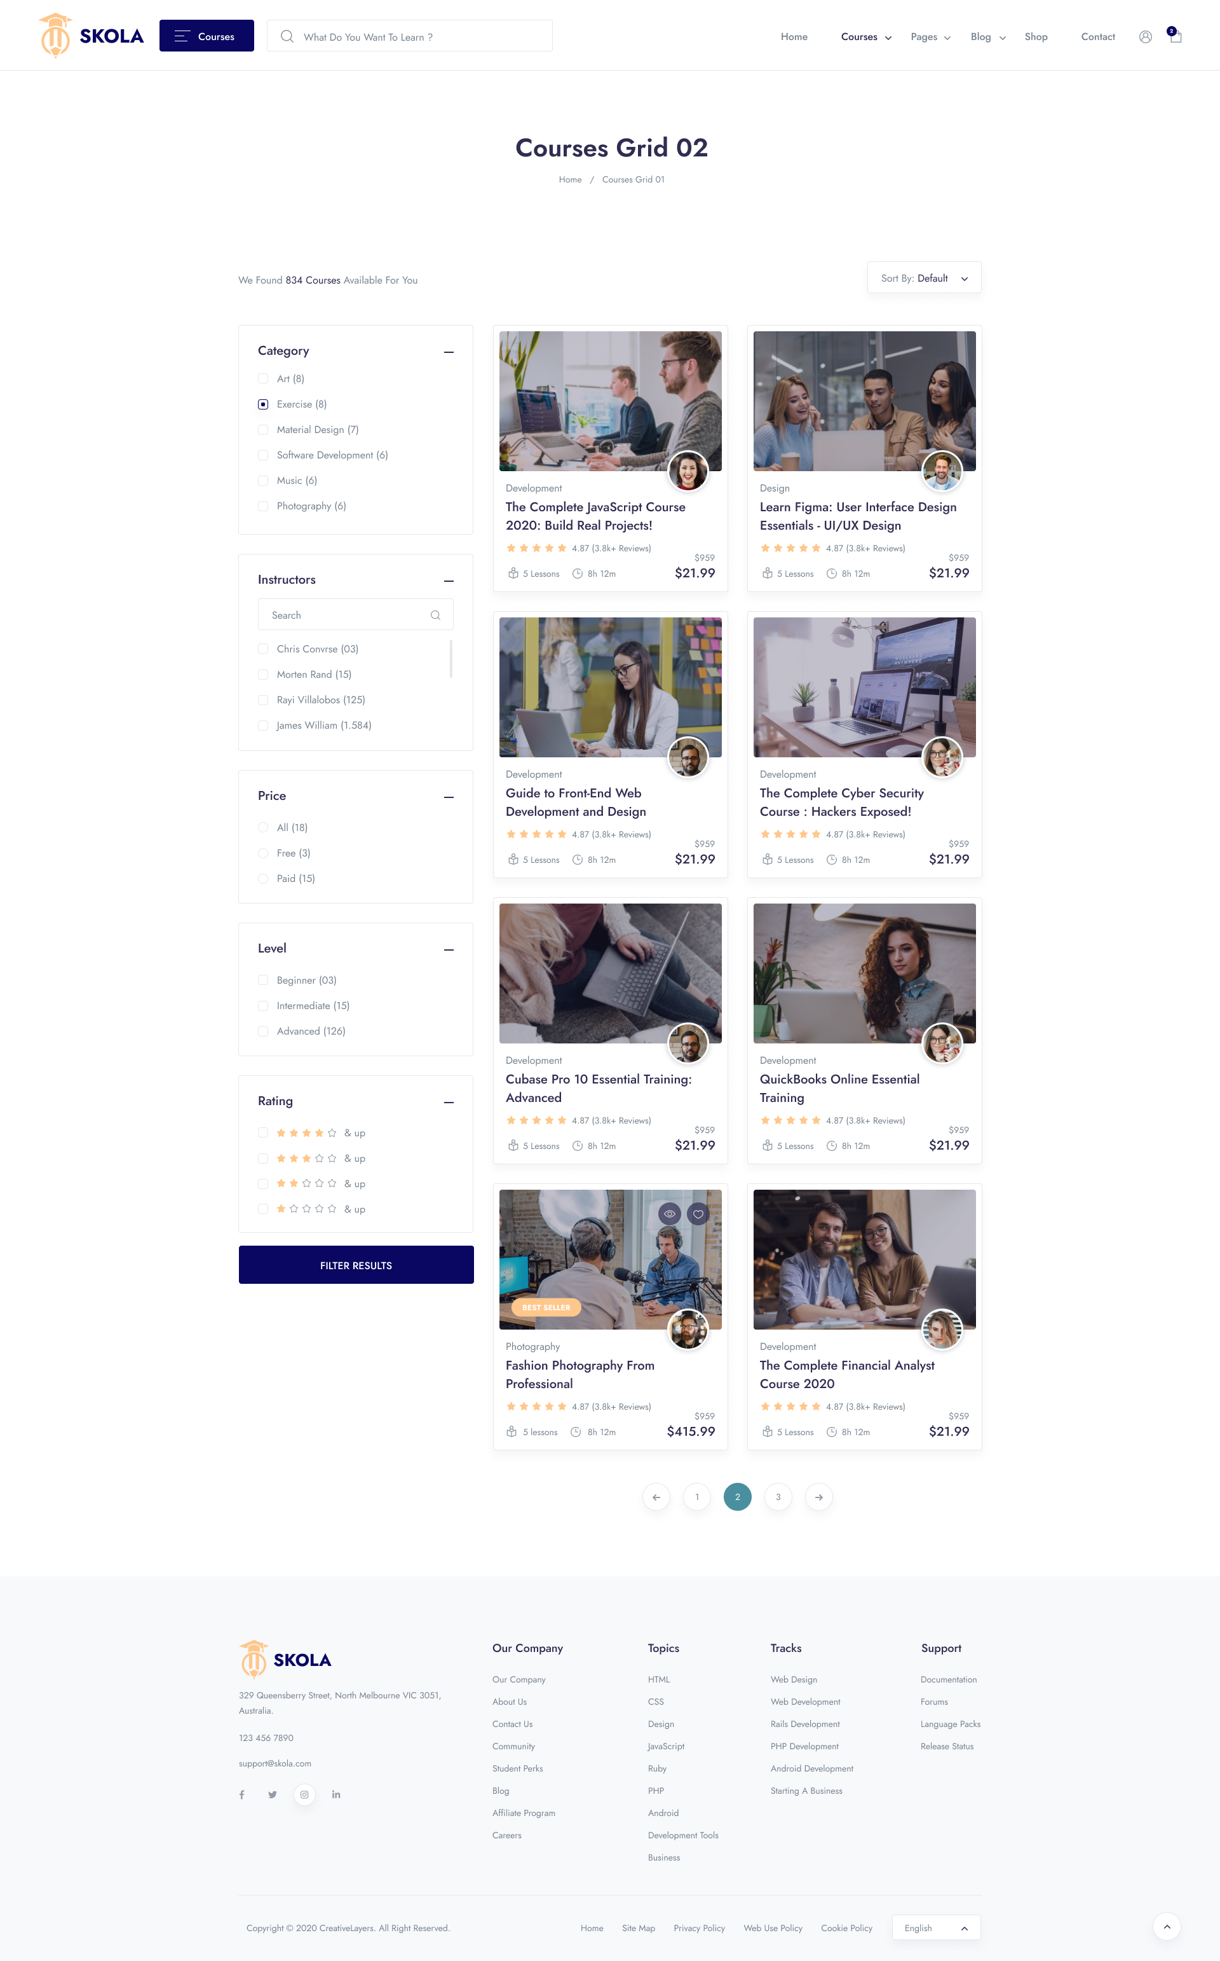Open the Sort By Default dropdown

pos(924,278)
